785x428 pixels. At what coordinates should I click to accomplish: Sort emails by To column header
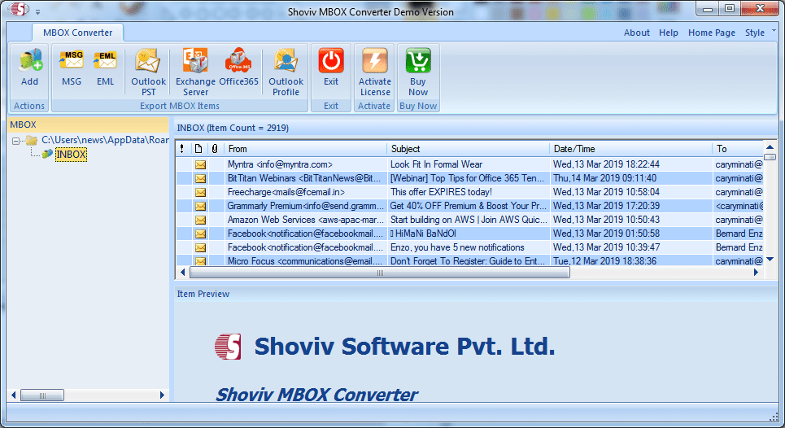[738, 149]
